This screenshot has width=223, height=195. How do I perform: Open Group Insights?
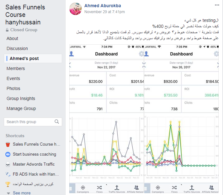[x=21, y=98]
